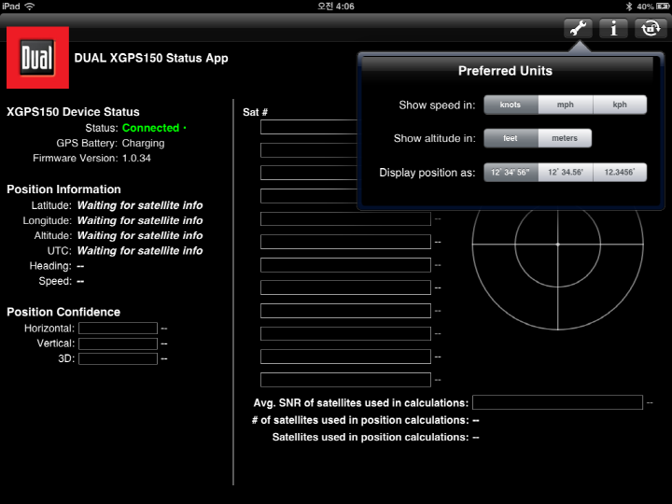
Task: Tap the green Connected status text
Action: 151,128
